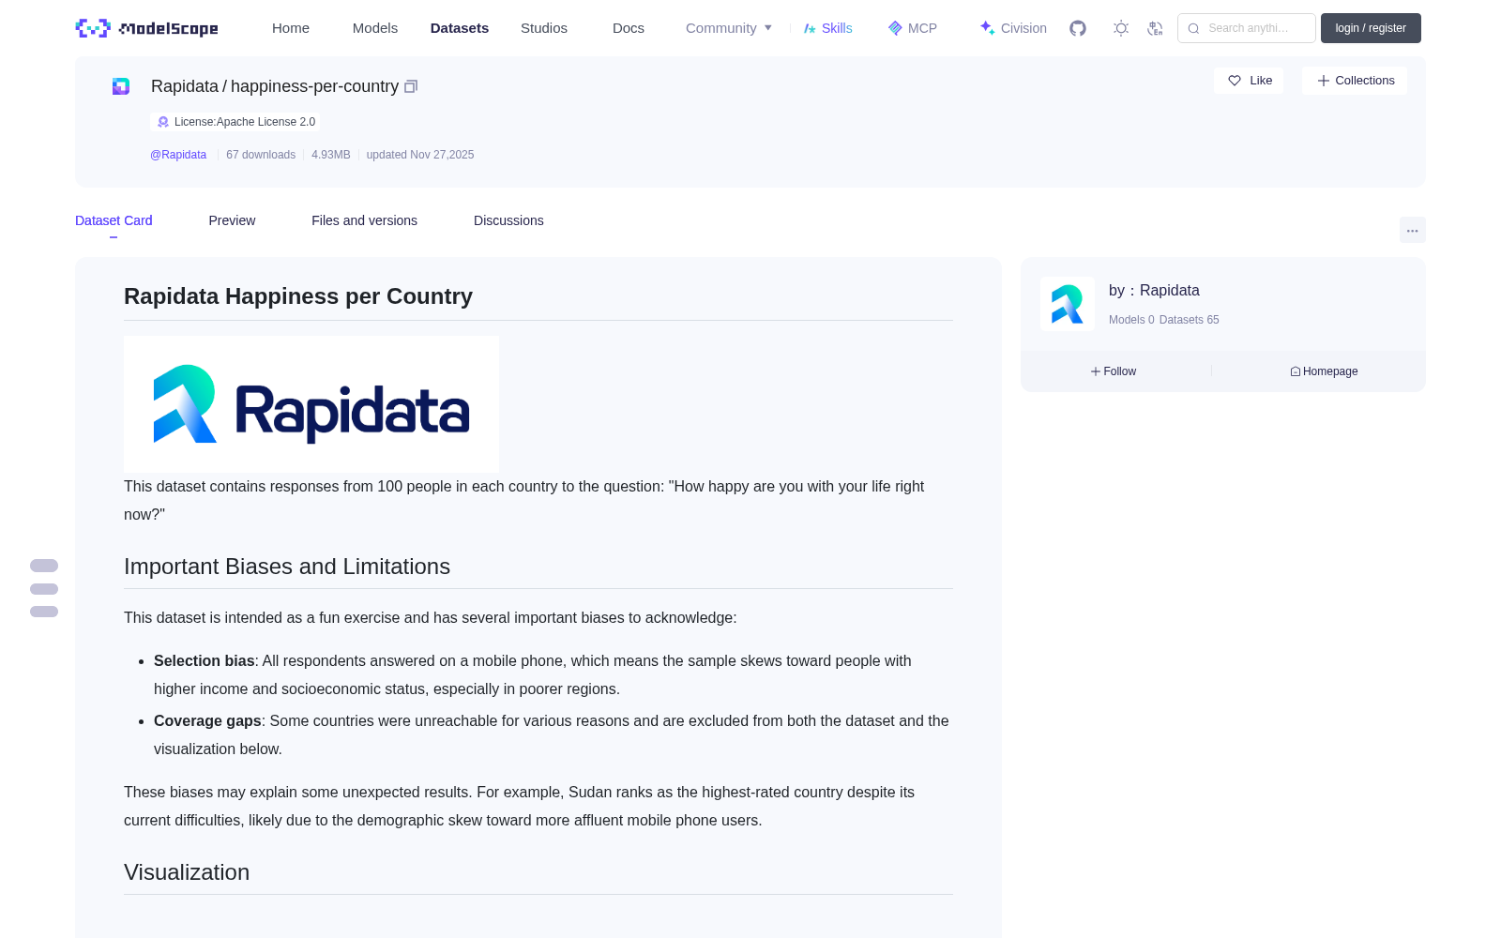
Task: Focus the Search anything field
Action: tap(1247, 28)
